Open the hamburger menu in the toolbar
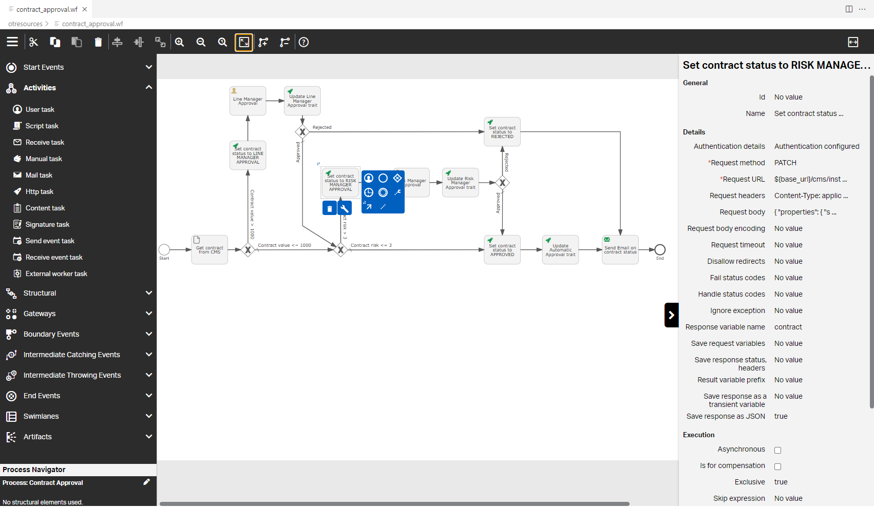874x507 pixels. pyautogui.click(x=12, y=42)
